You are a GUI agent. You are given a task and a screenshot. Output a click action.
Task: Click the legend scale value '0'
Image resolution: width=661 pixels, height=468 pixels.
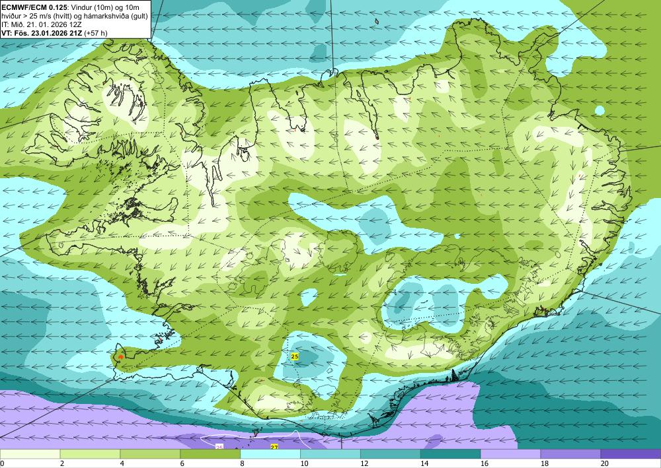2,464
